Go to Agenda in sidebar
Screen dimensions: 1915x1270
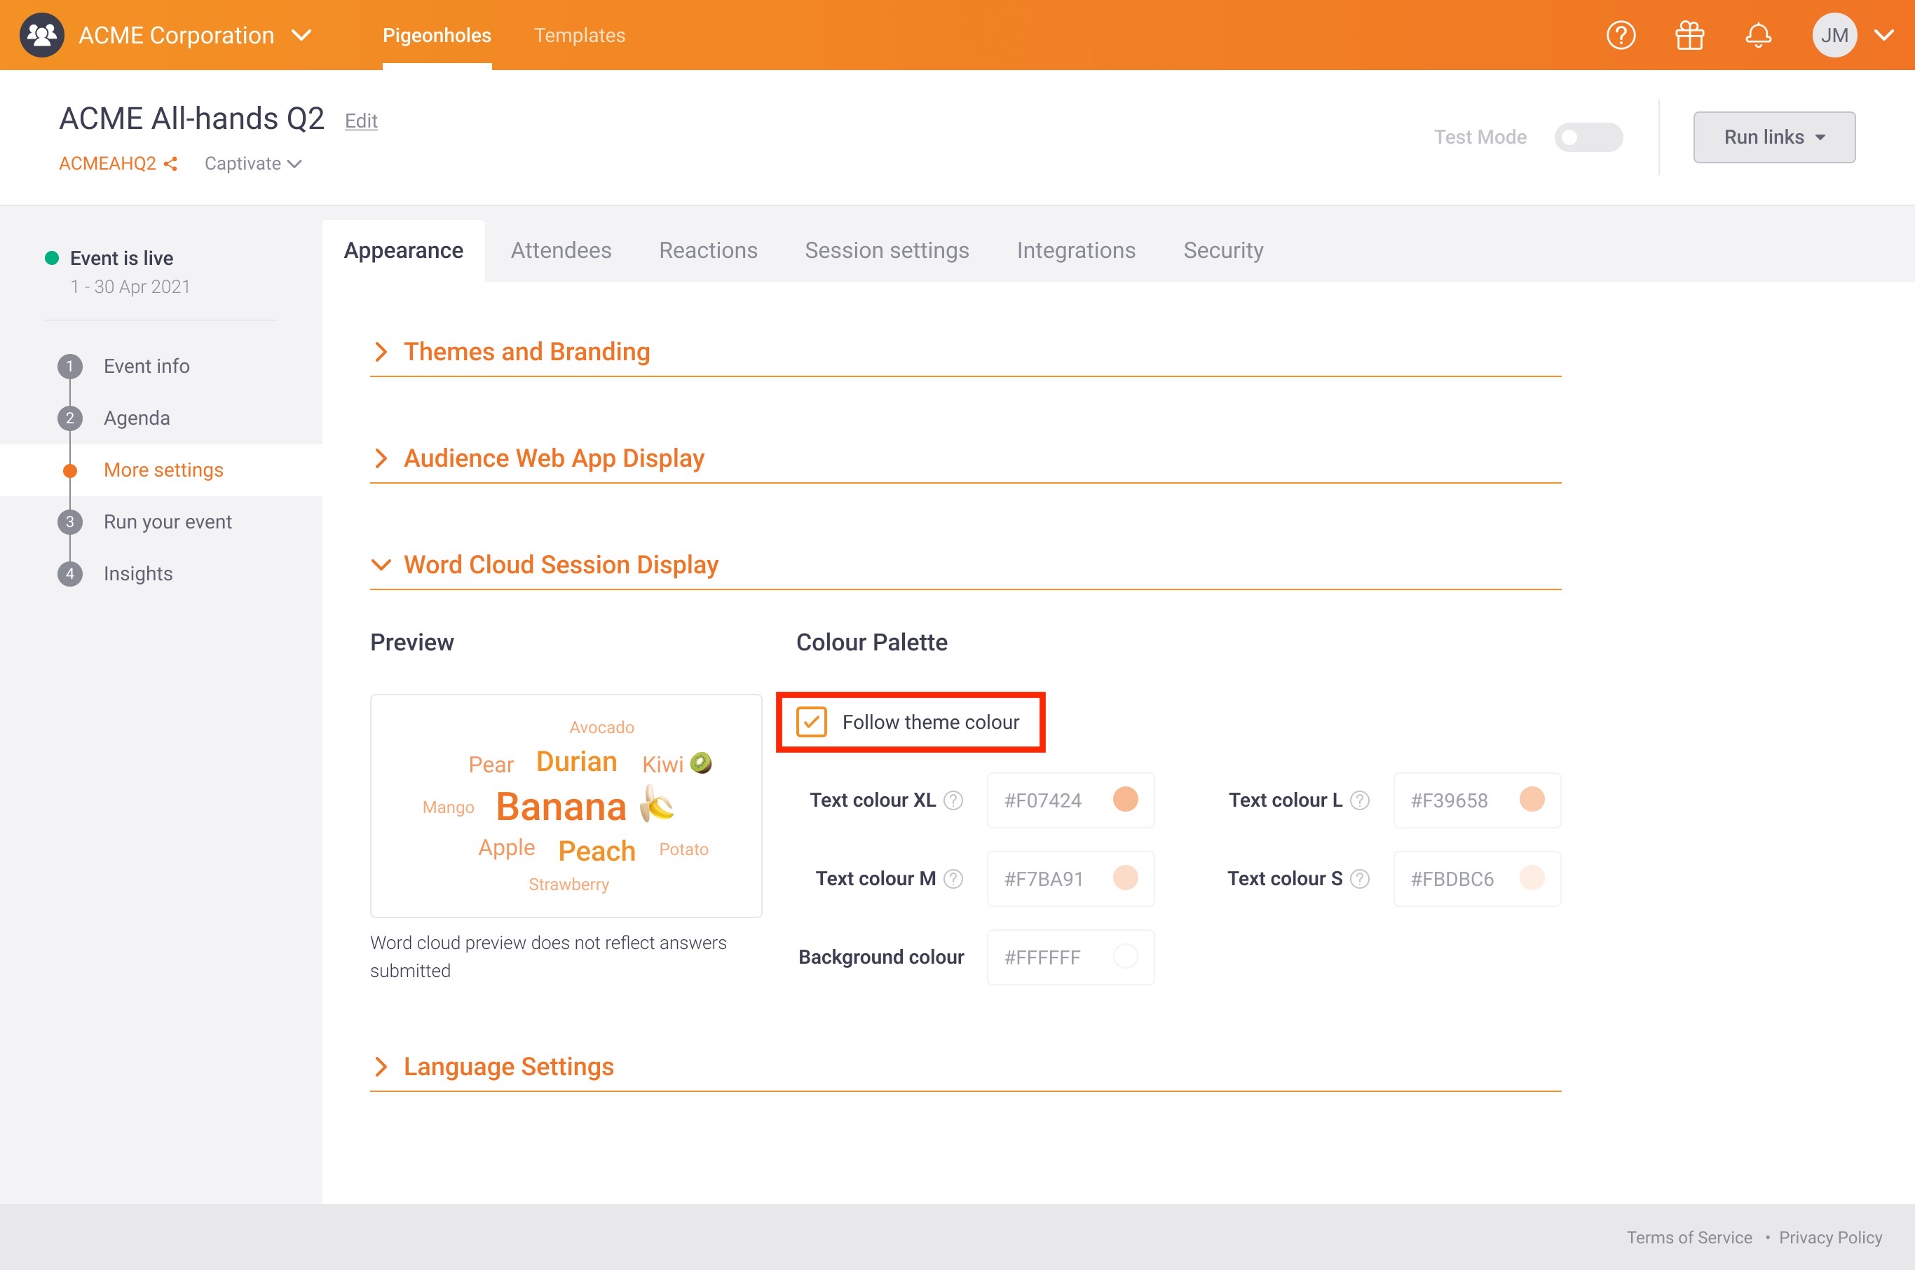137,418
